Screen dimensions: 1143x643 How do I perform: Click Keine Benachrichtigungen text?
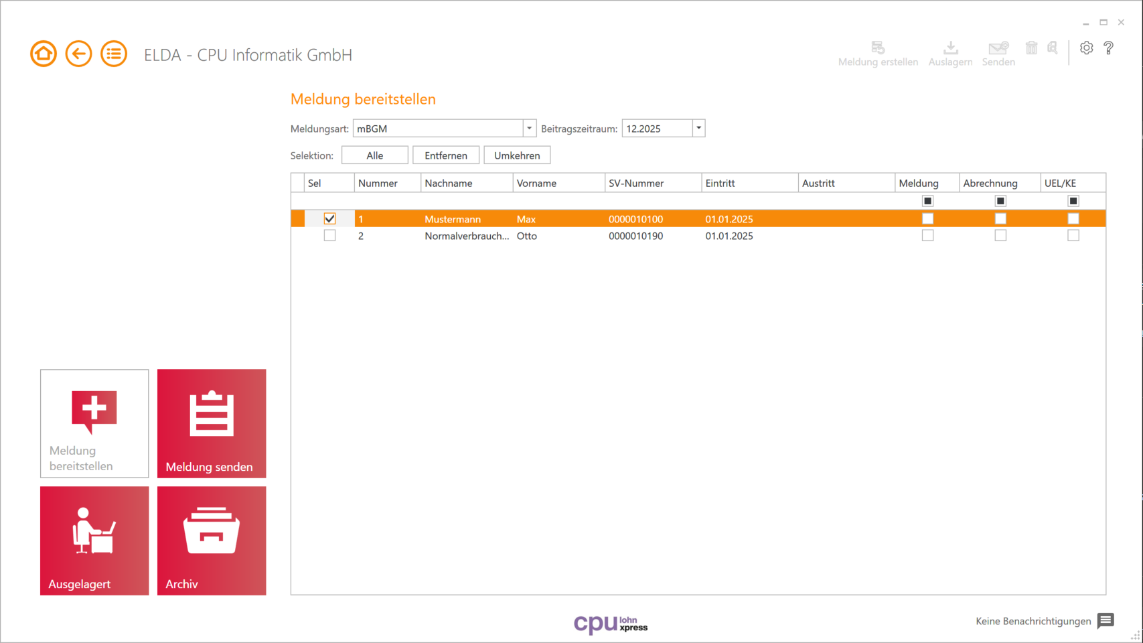point(1033,621)
